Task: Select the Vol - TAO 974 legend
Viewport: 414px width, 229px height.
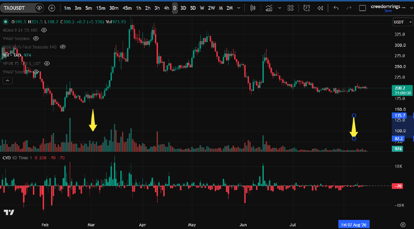Action: [x=16, y=56]
